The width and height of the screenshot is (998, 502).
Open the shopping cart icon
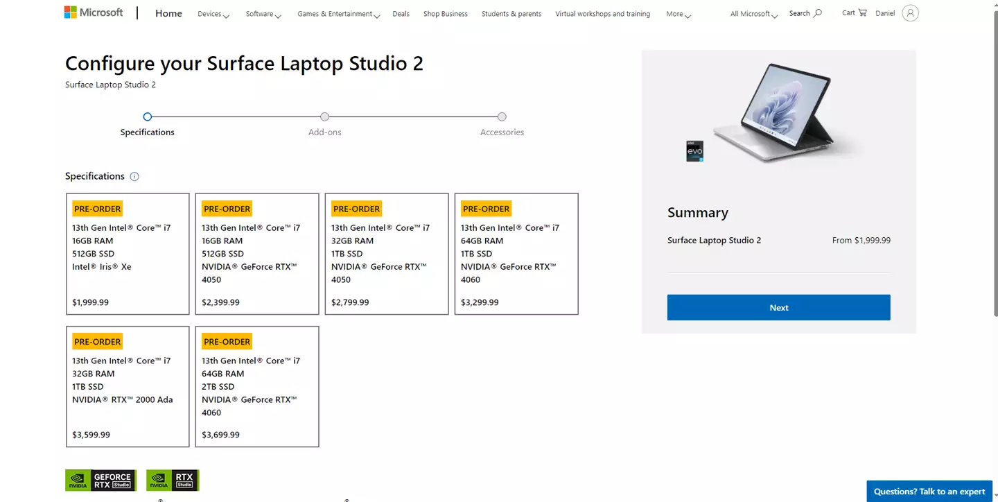pyautogui.click(x=862, y=12)
